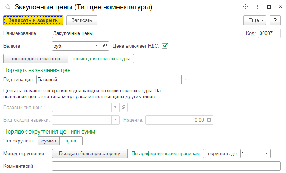Open the three-dot window options menu

(x=257, y=7)
